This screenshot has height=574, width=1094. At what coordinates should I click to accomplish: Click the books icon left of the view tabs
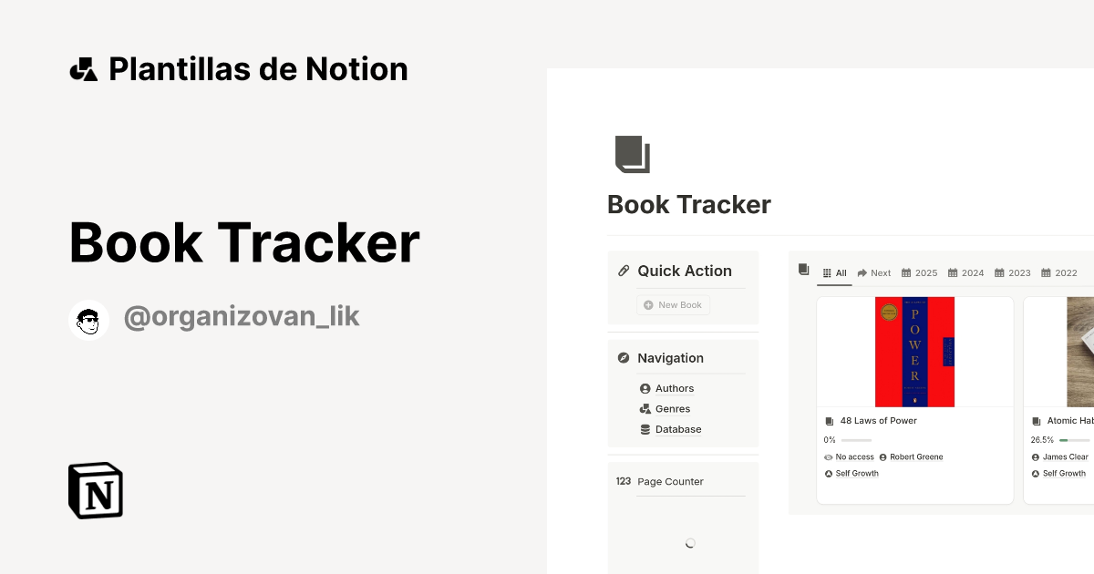coord(802,269)
